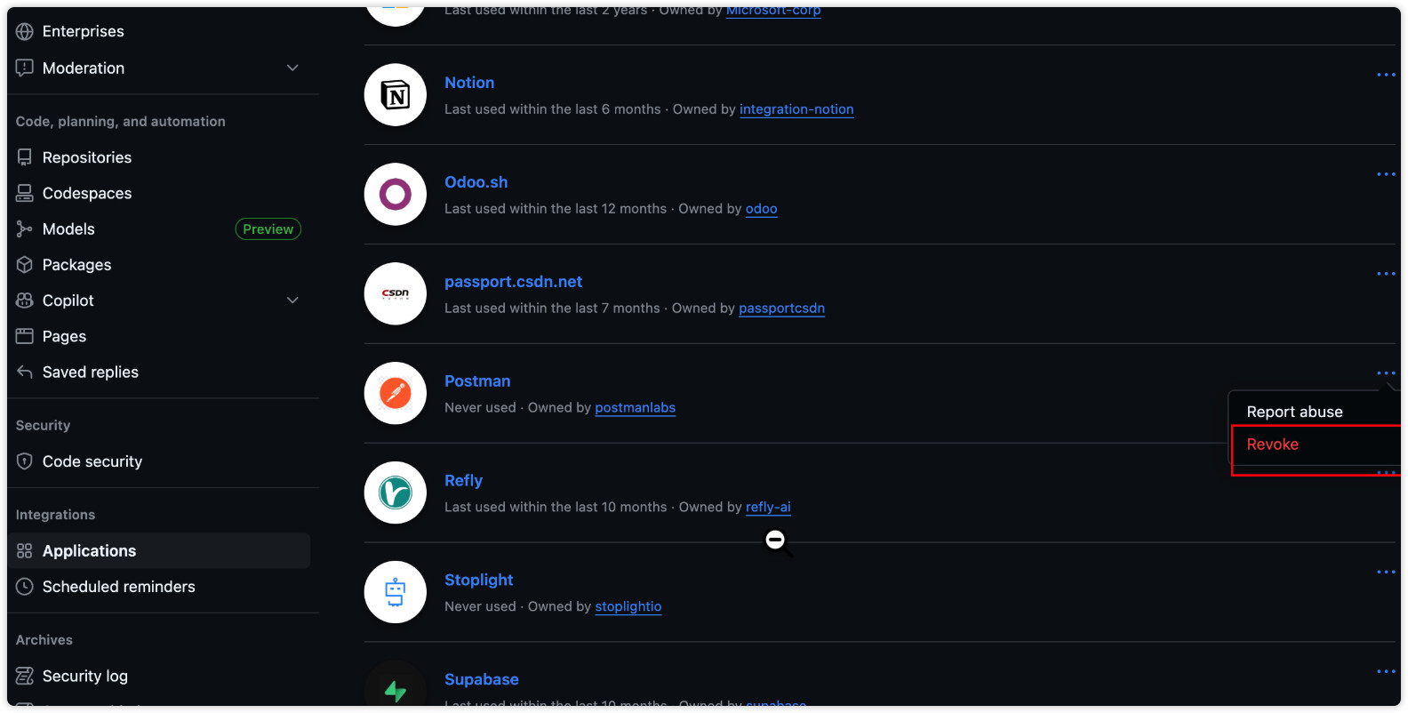1408x713 pixels.
Task: Click the Postman orange logo icon
Action: [395, 393]
